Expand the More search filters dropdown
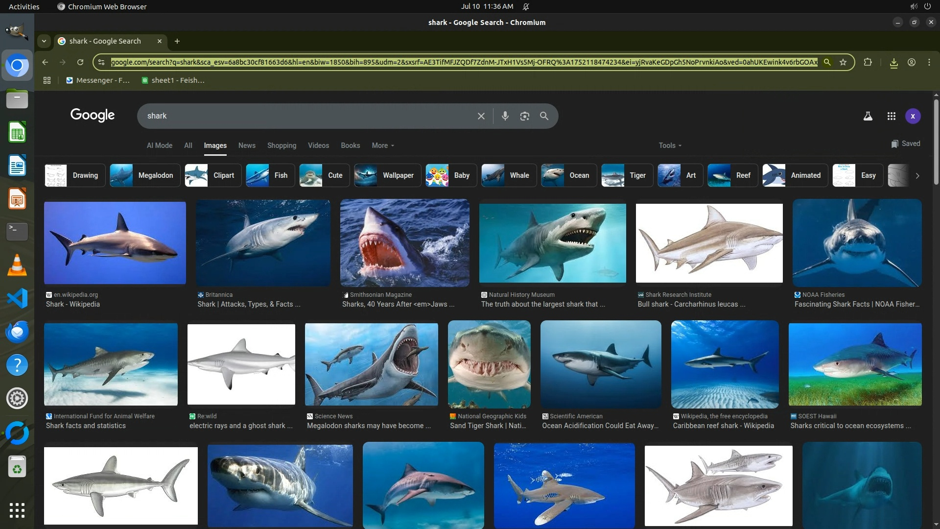Image resolution: width=940 pixels, height=529 pixels. [x=382, y=145]
